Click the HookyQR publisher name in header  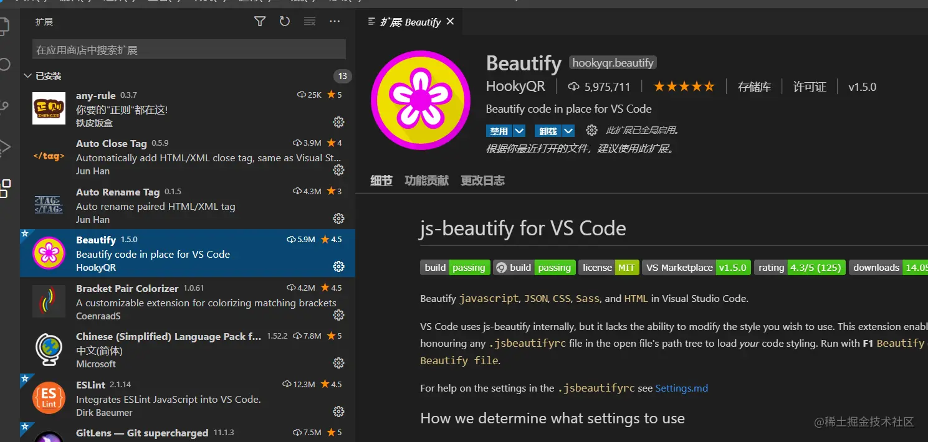[515, 87]
